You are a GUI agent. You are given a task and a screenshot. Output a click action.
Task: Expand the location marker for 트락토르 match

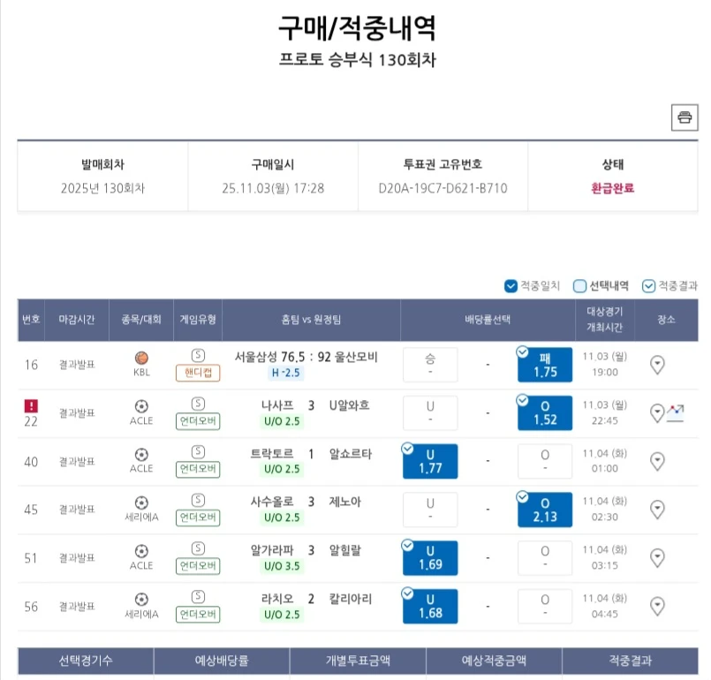pyautogui.click(x=657, y=461)
